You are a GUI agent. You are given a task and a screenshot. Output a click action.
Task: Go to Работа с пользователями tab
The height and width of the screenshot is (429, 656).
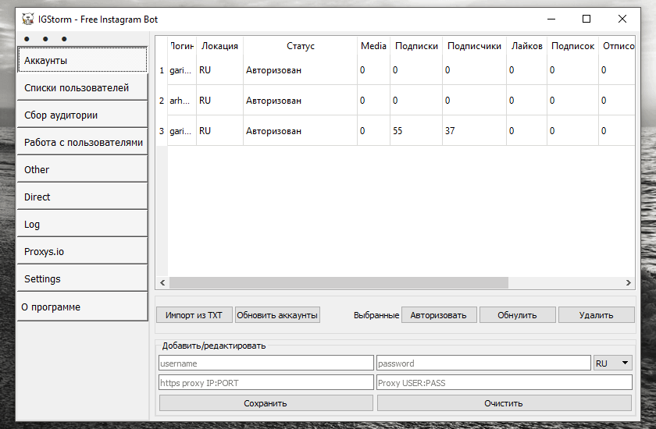tap(83, 143)
